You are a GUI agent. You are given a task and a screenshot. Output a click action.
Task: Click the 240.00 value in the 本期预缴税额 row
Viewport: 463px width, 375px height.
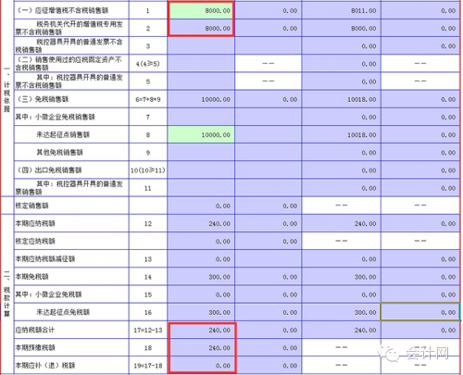click(219, 348)
